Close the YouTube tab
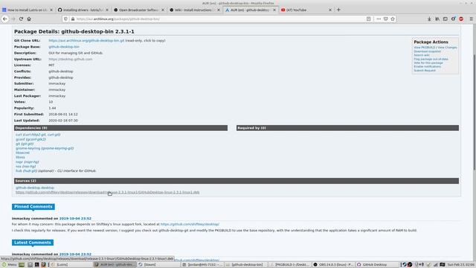 tap(330, 10)
